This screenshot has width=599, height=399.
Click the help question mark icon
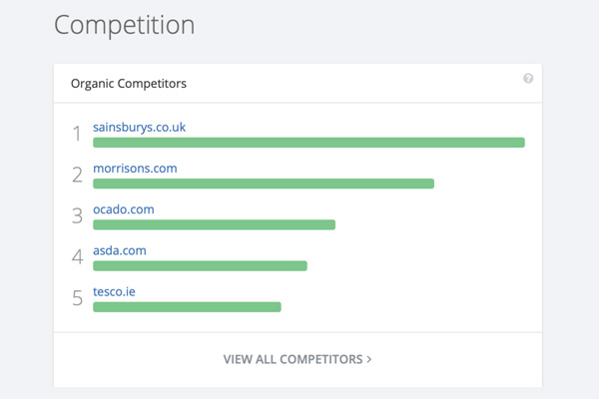[x=528, y=79]
